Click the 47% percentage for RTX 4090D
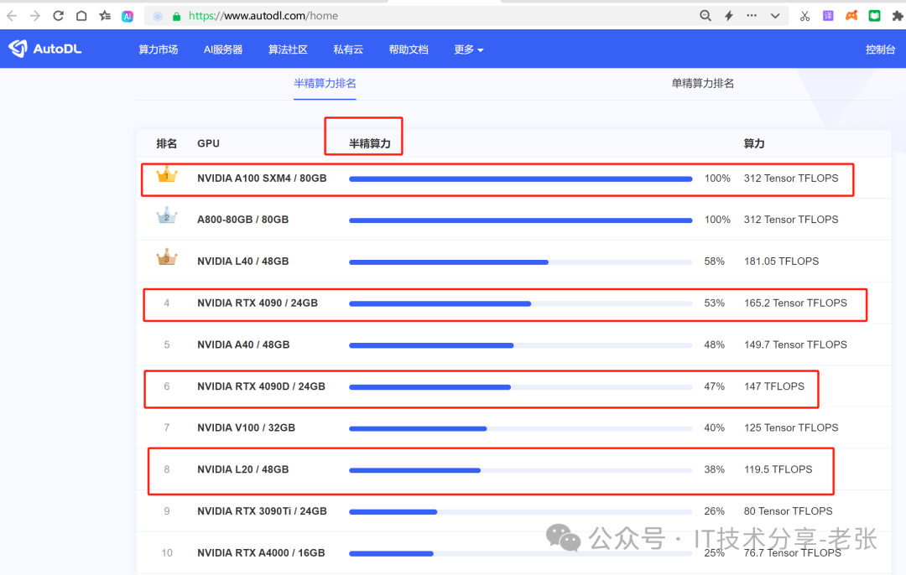This screenshot has width=906, height=575. coord(714,386)
